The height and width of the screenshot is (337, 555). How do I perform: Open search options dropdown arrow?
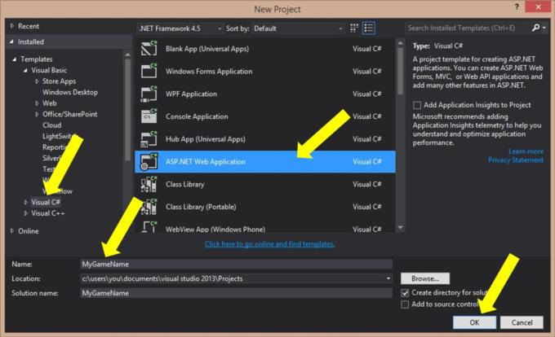tap(544, 28)
